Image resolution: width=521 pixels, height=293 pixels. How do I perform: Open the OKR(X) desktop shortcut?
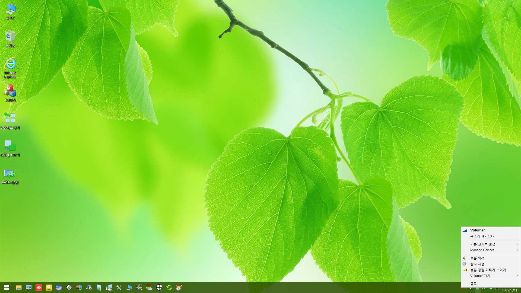10,93
